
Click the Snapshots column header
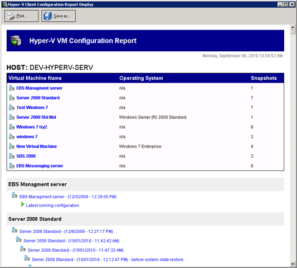click(x=264, y=78)
